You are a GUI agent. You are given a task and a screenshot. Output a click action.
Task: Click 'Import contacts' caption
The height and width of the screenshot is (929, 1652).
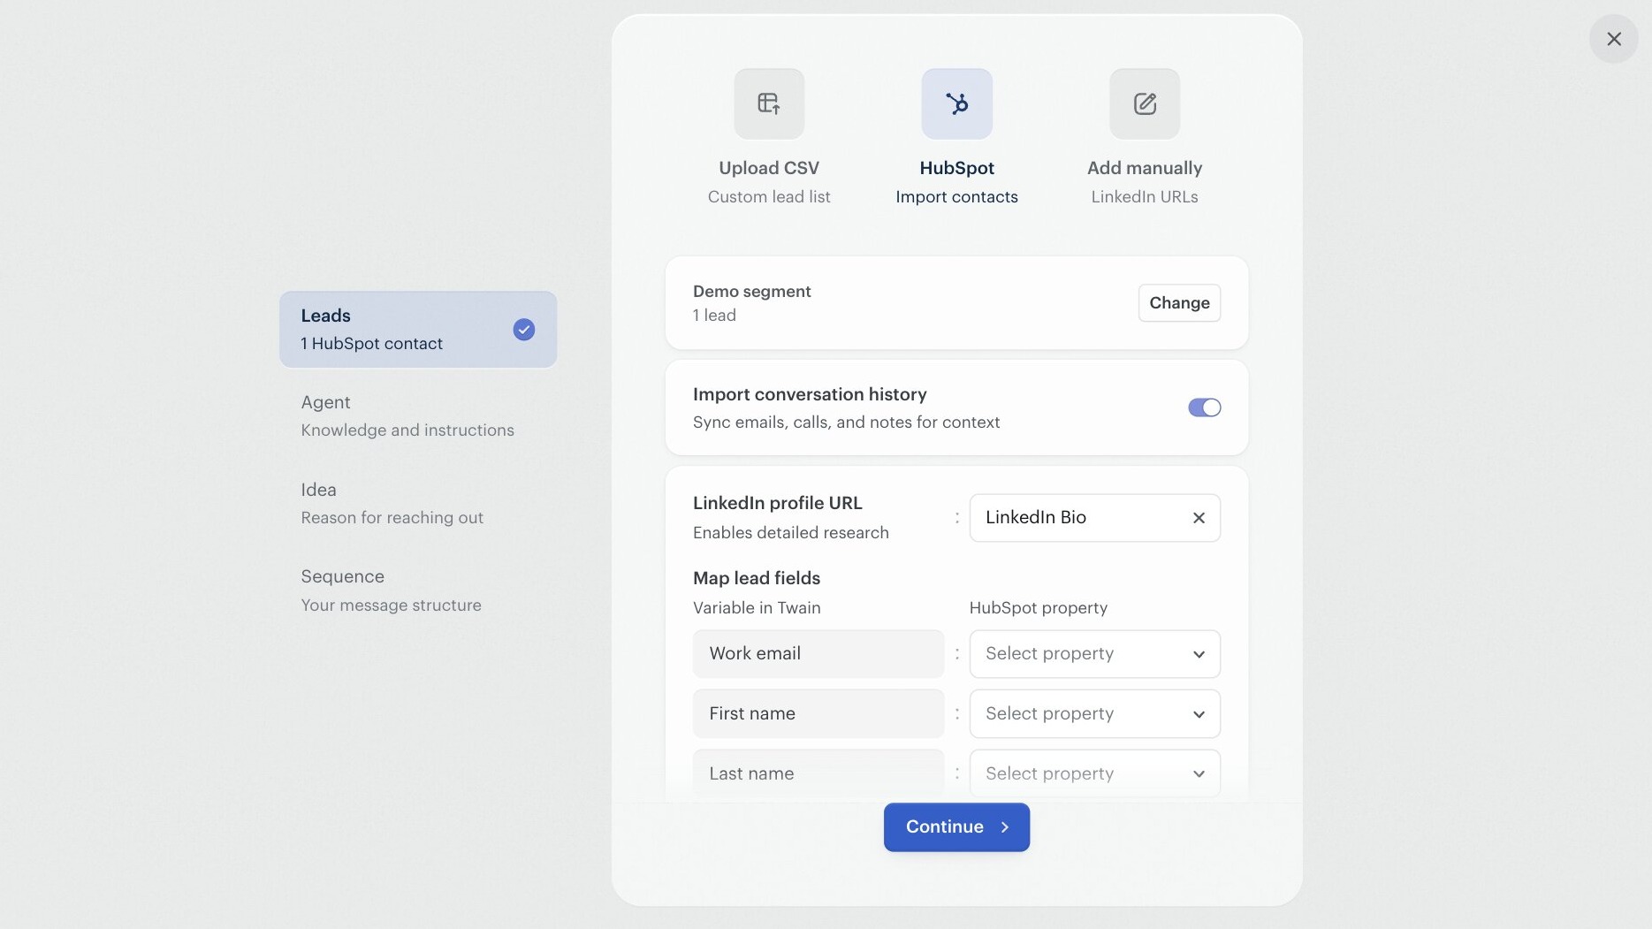956,197
